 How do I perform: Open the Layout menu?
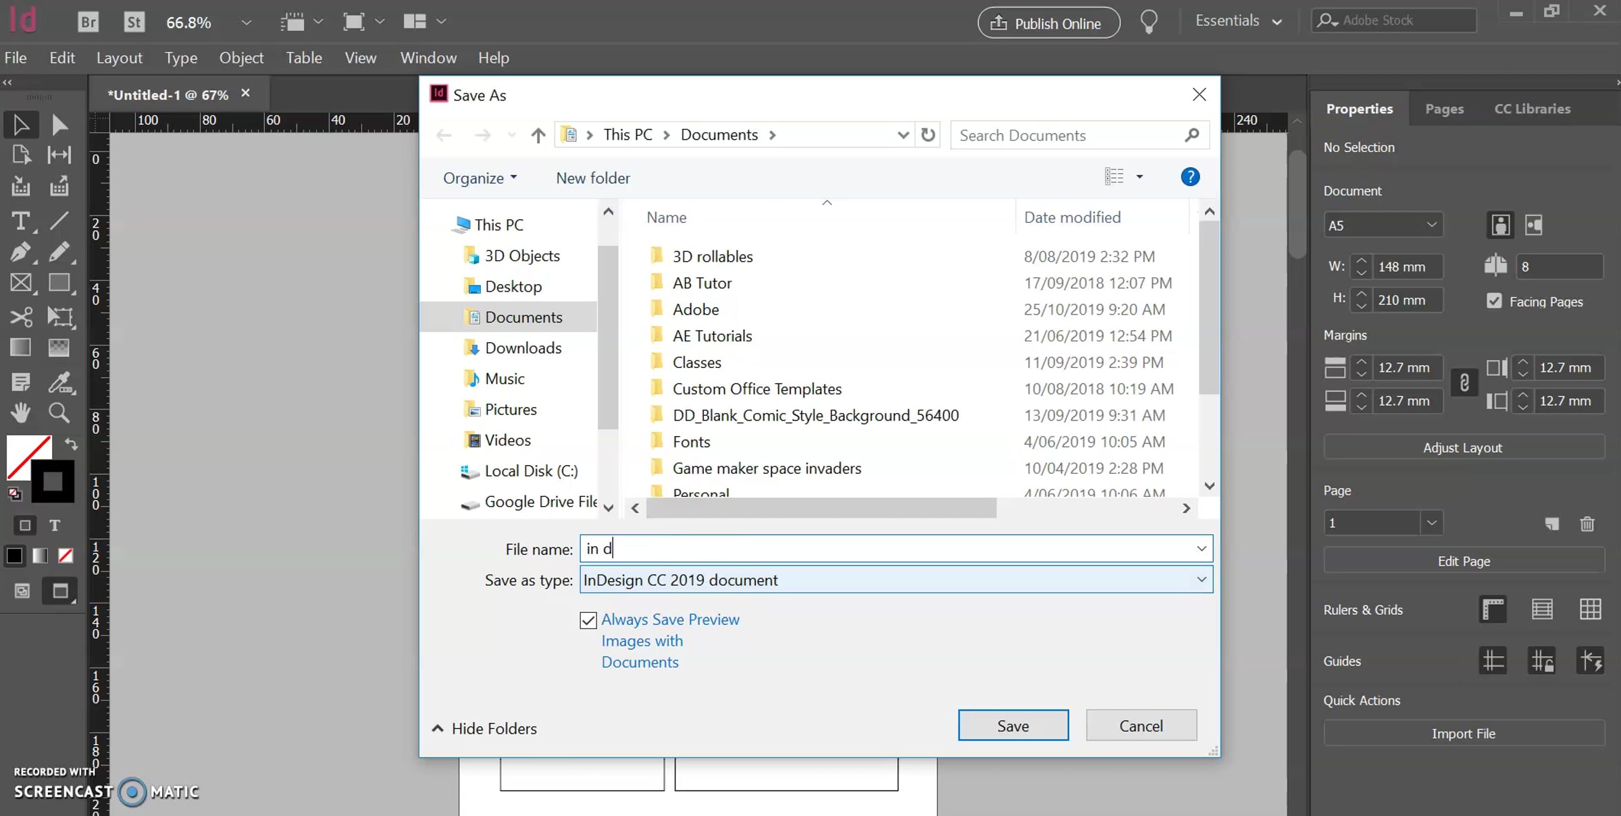[x=120, y=58]
